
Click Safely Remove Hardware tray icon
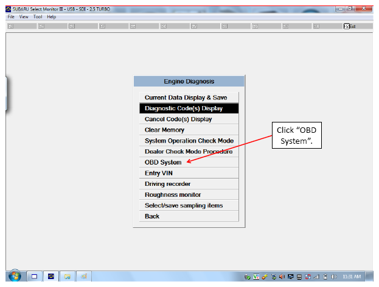coord(247,277)
